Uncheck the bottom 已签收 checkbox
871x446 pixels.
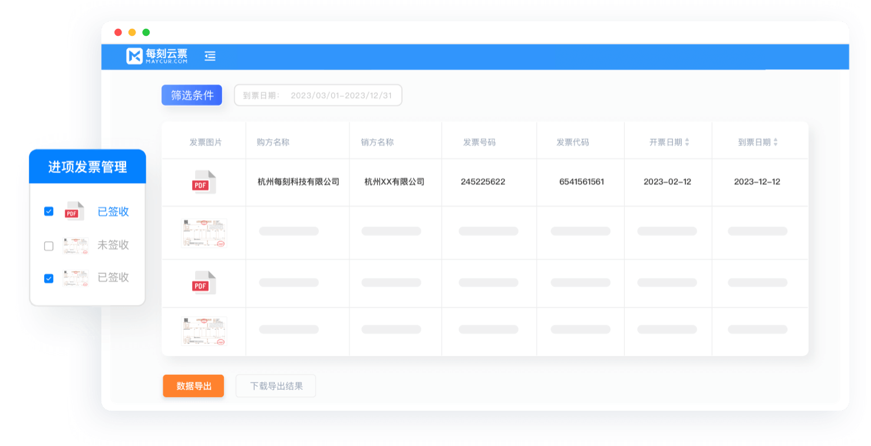[x=49, y=278]
